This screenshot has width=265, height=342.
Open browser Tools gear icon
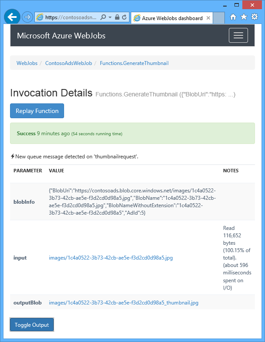[x=255, y=17]
